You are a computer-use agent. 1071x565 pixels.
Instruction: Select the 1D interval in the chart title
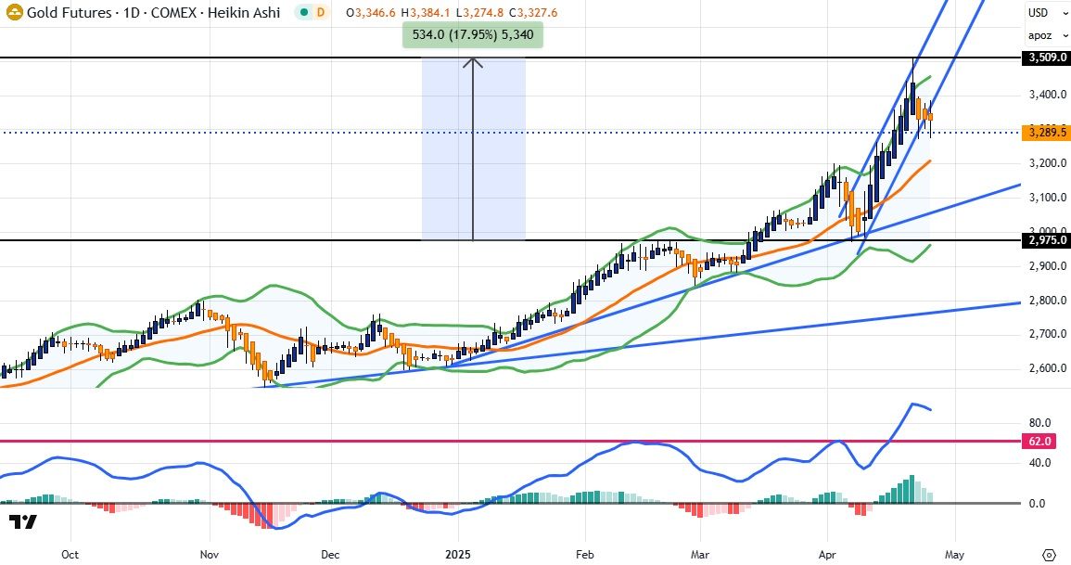pyautogui.click(x=131, y=12)
